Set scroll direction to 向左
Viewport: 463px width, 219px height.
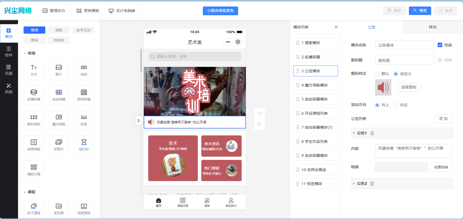coord(396,105)
